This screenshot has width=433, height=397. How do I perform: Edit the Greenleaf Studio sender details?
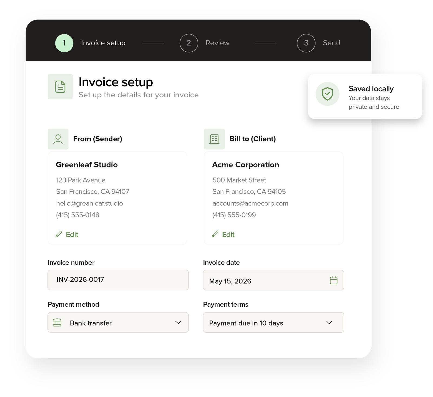click(67, 234)
